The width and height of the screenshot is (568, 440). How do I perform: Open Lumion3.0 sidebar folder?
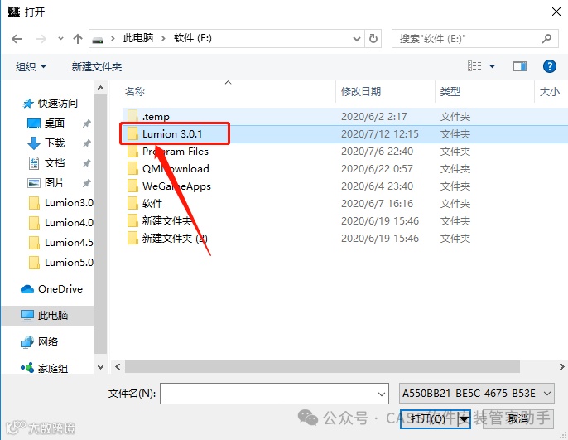click(61, 203)
